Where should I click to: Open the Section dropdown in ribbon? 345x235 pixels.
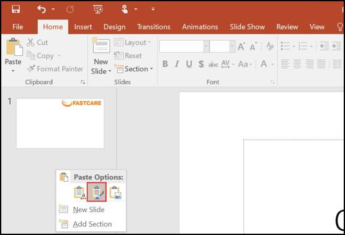[134, 69]
